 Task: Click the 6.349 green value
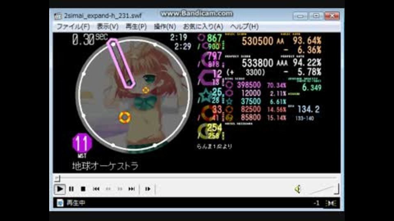312,88
